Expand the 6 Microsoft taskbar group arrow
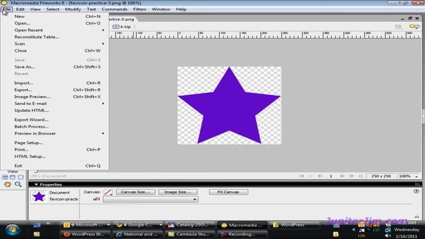Viewport: 425px width, 239px height. pos(108,225)
